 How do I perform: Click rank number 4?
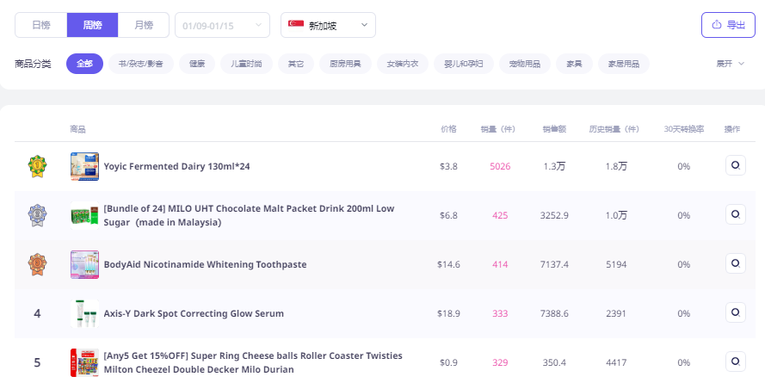(x=37, y=313)
